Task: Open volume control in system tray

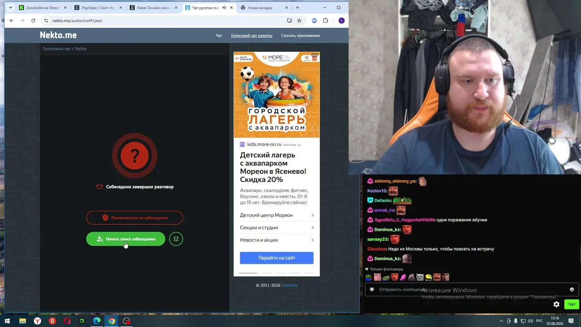Action: 529,321
